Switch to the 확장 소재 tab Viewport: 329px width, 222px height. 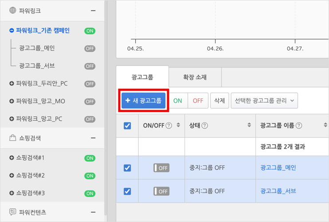(195, 77)
